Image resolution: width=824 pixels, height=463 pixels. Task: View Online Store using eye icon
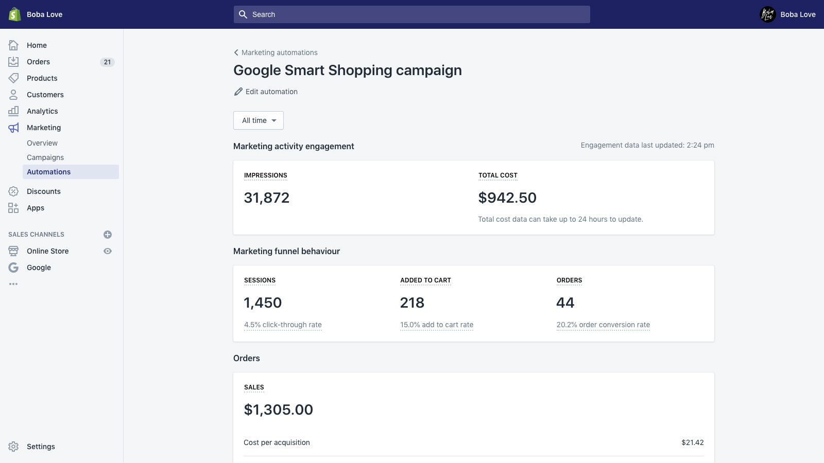pyautogui.click(x=108, y=251)
